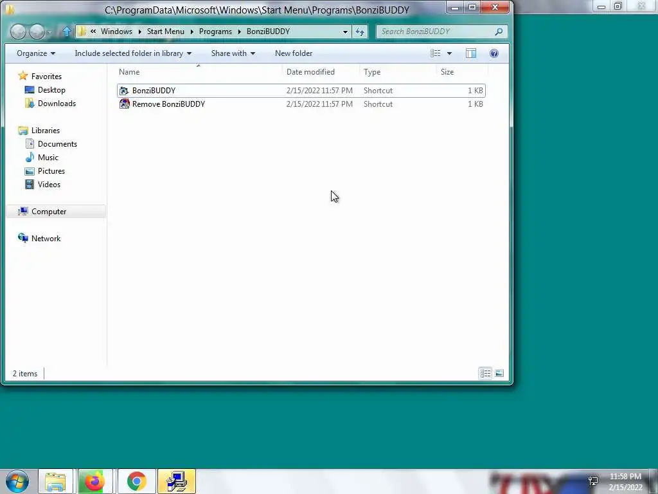Sort by the Name column header
This screenshot has width=658, height=494.
point(199,72)
